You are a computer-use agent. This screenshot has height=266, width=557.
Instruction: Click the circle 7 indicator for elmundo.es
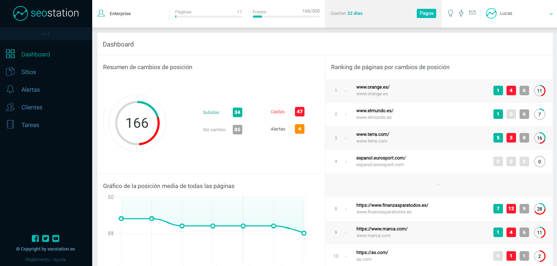(539, 114)
